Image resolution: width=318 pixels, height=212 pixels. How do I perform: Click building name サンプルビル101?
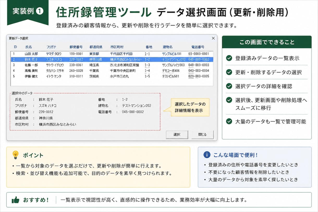pos(172,54)
